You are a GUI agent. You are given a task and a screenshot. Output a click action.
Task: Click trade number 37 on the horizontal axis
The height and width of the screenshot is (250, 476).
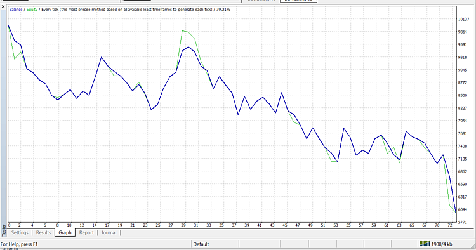tap(234, 225)
